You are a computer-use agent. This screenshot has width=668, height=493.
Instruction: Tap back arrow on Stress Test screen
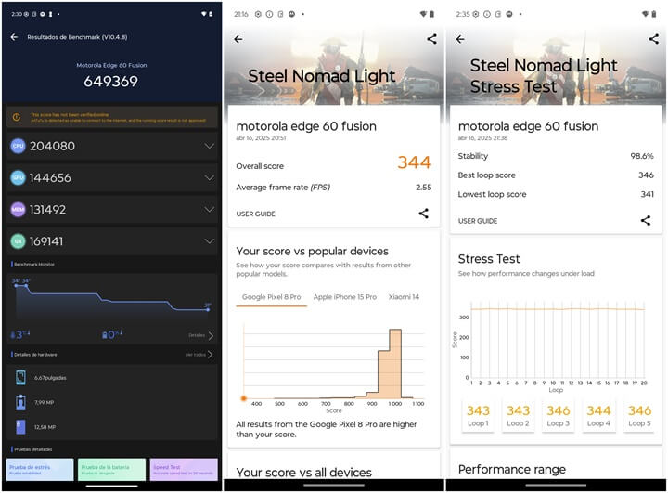point(460,39)
